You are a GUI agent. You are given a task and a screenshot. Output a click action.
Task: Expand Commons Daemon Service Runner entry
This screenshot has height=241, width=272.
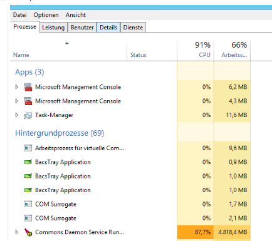(x=17, y=232)
